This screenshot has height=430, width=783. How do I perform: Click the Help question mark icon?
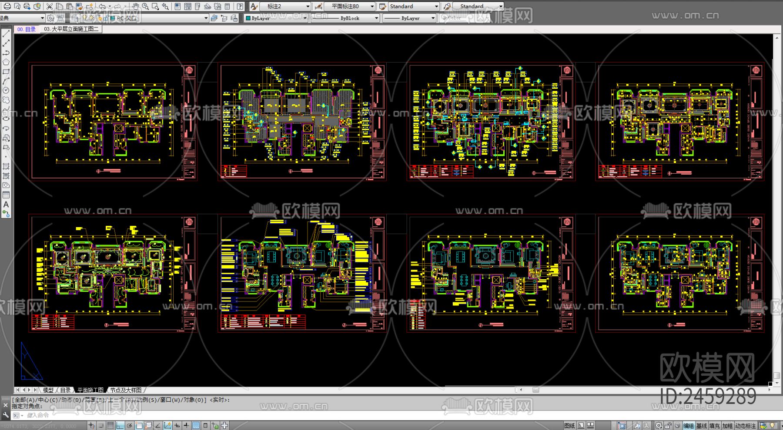[x=240, y=7]
